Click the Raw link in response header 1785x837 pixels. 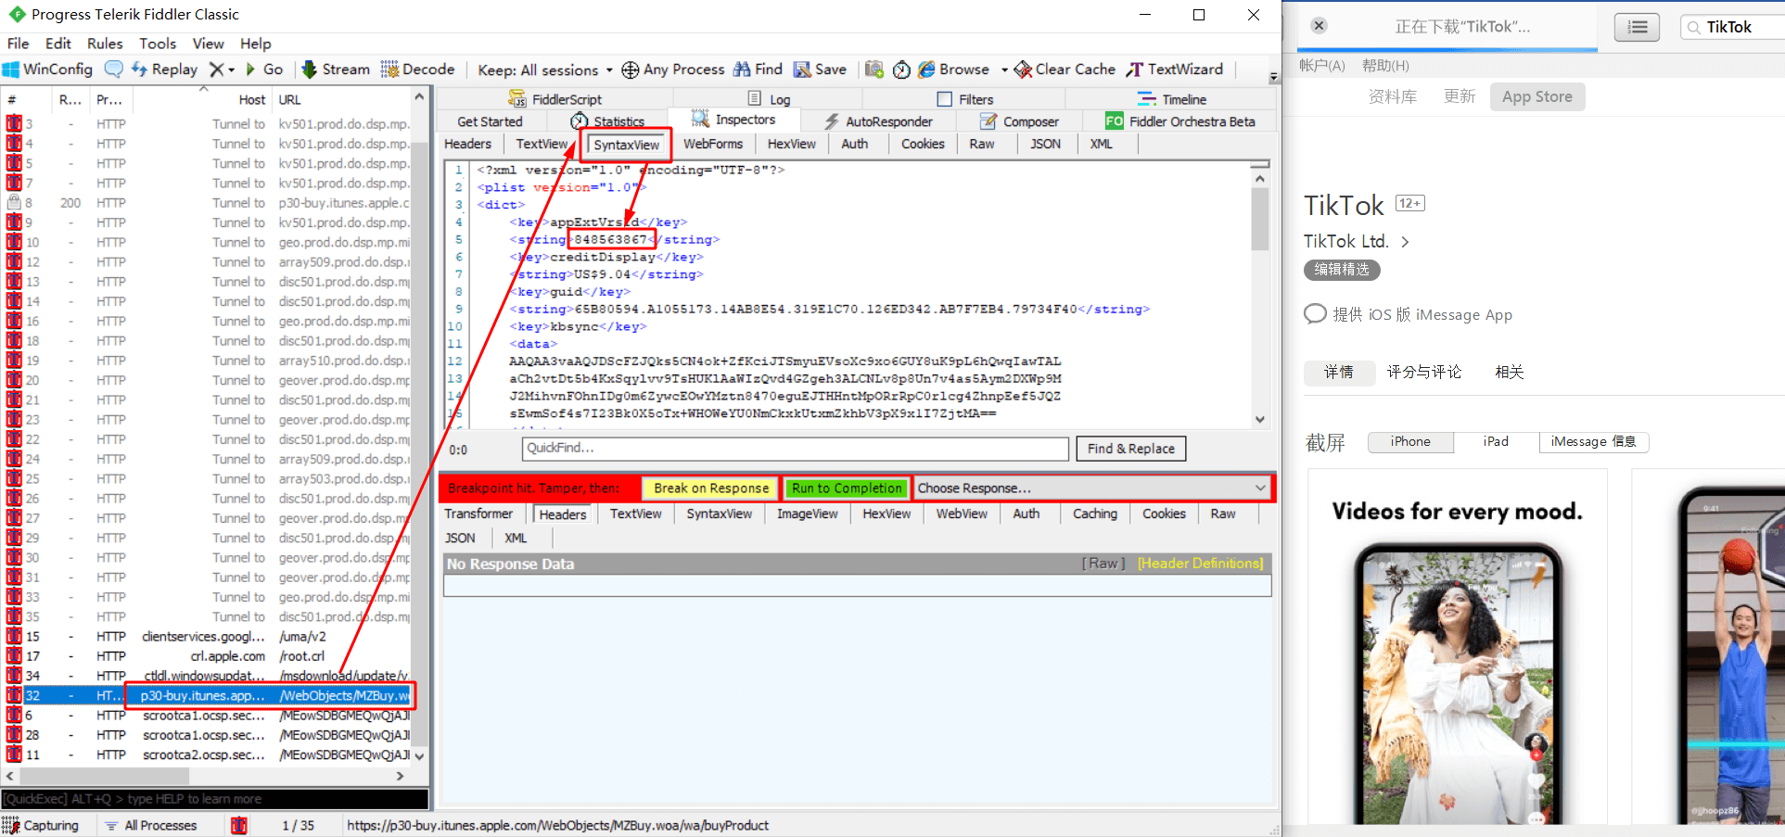[1103, 564]
